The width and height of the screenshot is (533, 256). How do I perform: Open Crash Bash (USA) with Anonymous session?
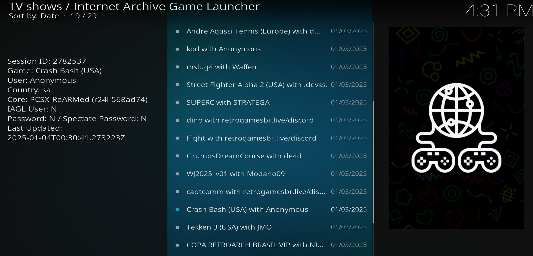270,210
